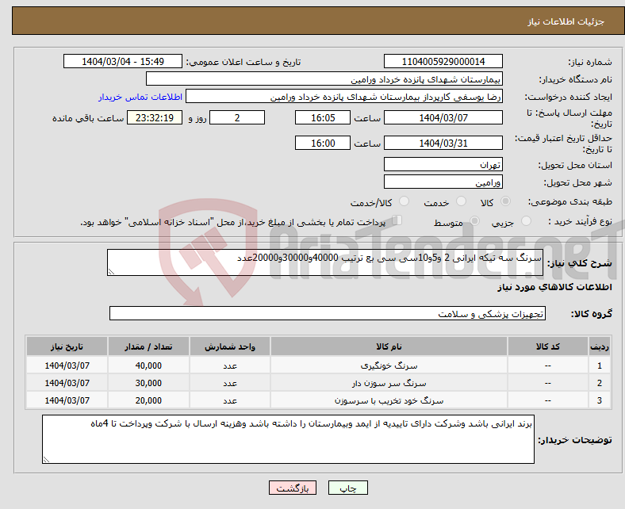Select the کالا radio button
Viewport: 625px width, 509px height.
pos(505,201)
